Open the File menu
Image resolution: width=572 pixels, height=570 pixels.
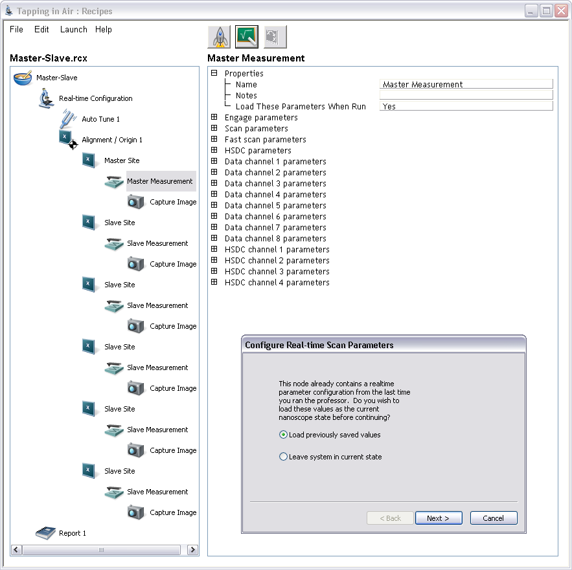click(17, 30)
